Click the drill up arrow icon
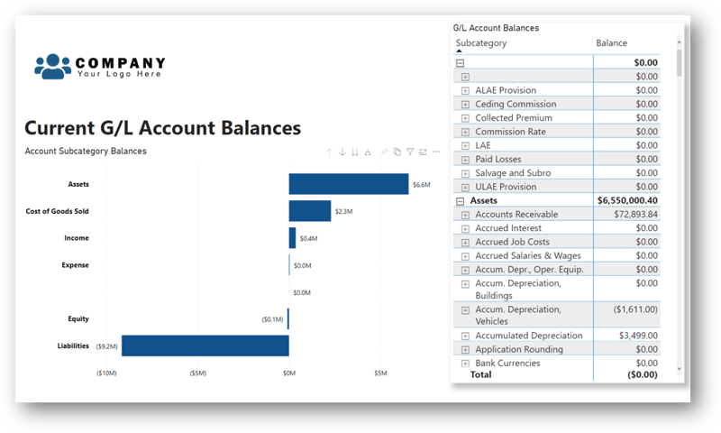The width and height of the screenshot is (721, 433). [x=329, y=152]
